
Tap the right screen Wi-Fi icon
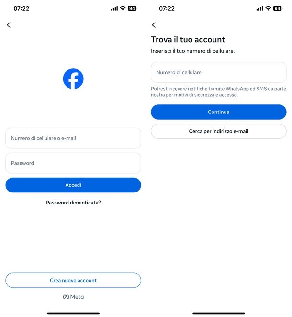tap(268, 9)
